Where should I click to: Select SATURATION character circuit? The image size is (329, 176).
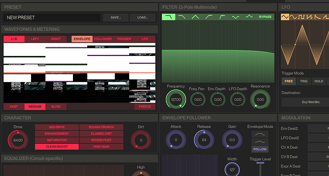57,140
